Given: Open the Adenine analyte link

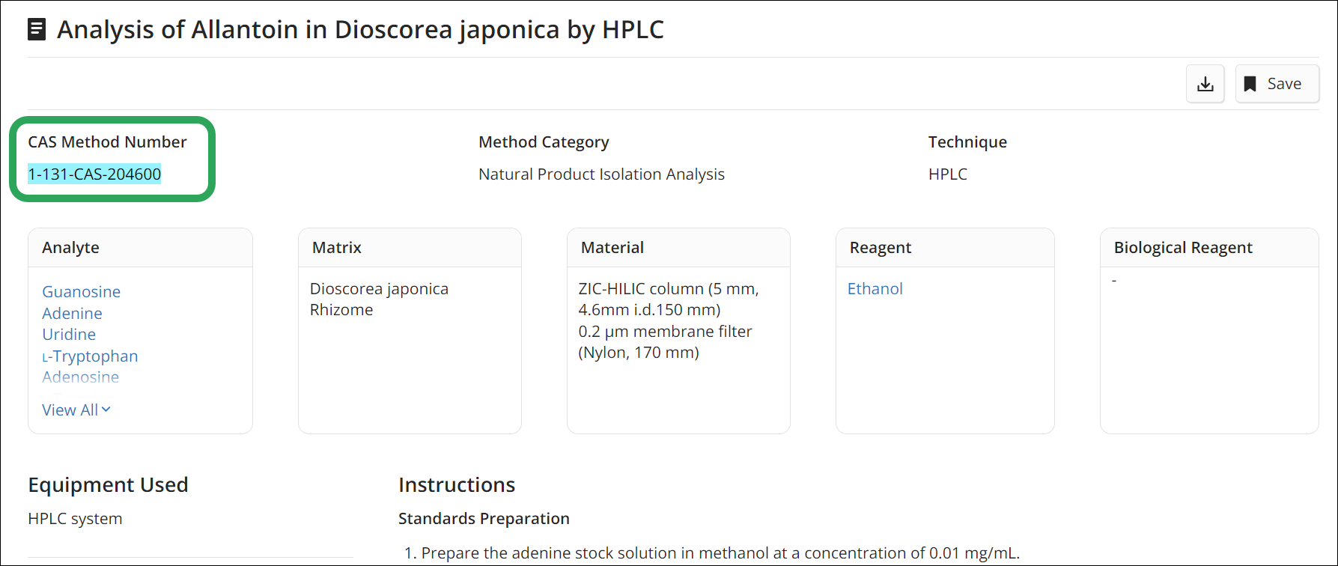Looking at the screenshot, I should (72, 313).
